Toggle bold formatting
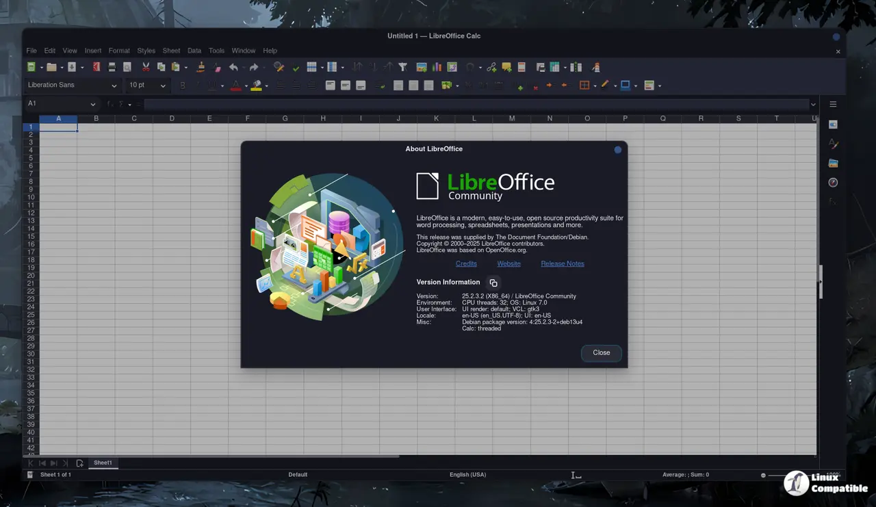This screenshot has height=507, width=876. [183, 86]
